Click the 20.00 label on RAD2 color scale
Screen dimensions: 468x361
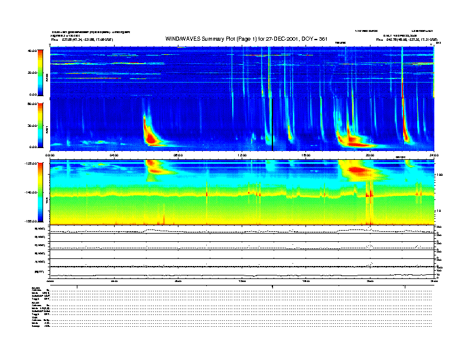click(x=32, y=73)
